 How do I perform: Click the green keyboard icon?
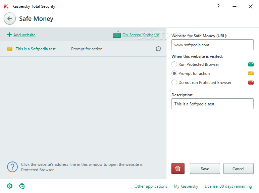click(117, 35)
